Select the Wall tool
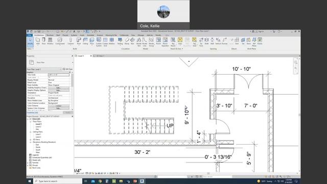The height and width of the screenshot is (184, 327). point(38,41)
